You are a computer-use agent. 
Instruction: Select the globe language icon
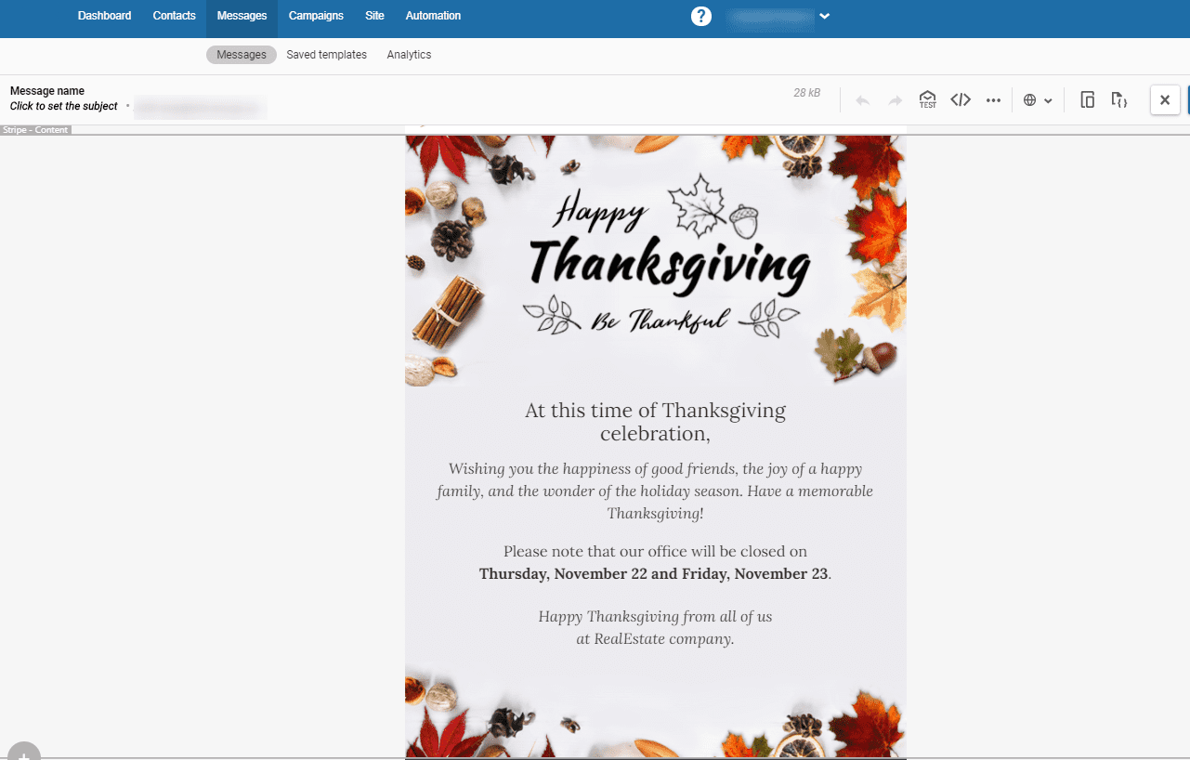click(1031, 99)
